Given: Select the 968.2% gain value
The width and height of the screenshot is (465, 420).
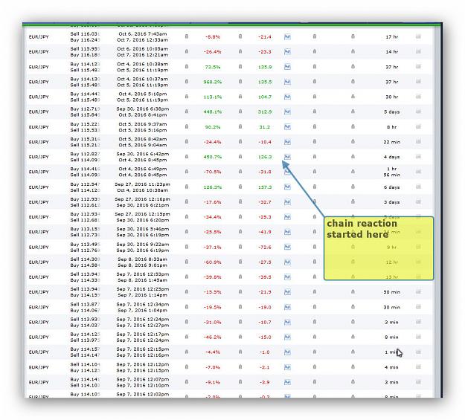Looking at the screenshot, I should point(212,82).
